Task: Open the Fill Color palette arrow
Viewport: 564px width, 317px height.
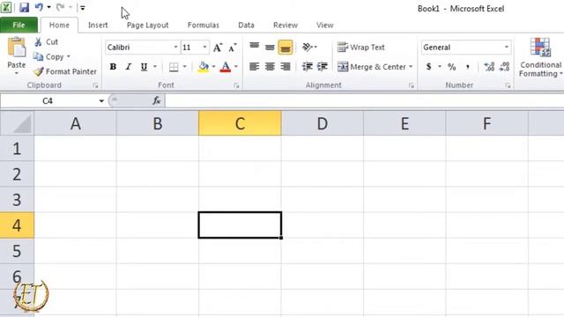Action: pyautogui.click(x=213, y=67)
